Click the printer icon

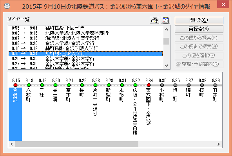pyautogui.click(x=154, y=20)
